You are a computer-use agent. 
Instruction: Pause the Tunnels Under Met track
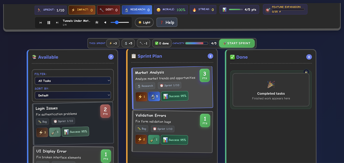pos(49,22)
